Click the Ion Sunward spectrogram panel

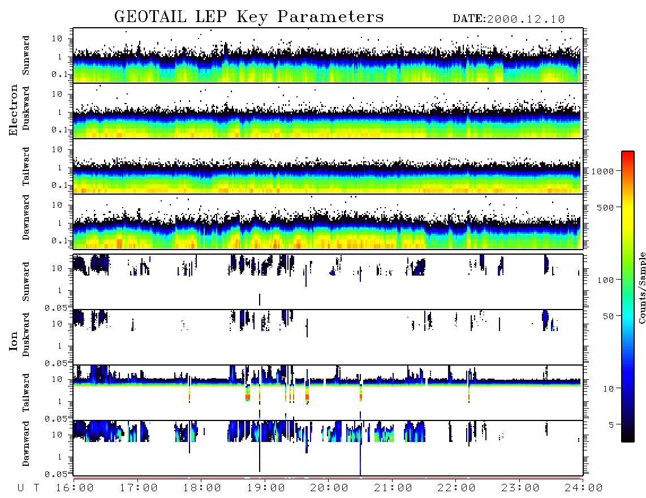coord(328,282)
